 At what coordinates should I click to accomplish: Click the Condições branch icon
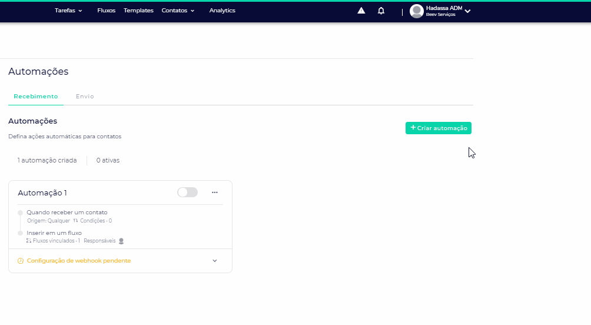point(76,221)
